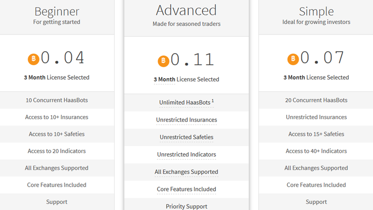373x210 pixels.
Task: Click All Exchanges Supported in the Advanced plan
Action: [186, 172]
